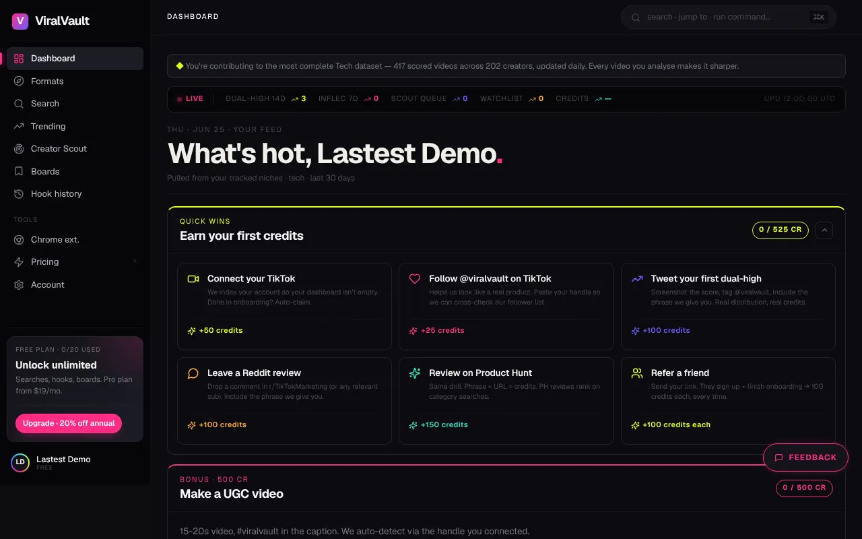Screen dimensions: 862x539
Task: Click the heart icon on Follow @viralvault card
Action: tap(415, 278)
